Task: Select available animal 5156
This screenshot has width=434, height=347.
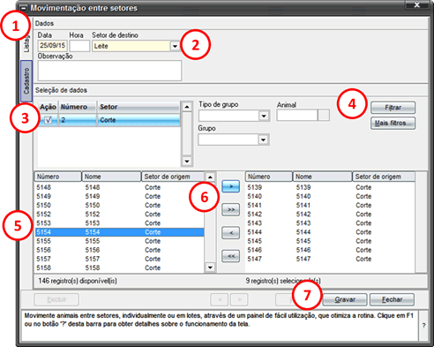Action: pos(120,250)
